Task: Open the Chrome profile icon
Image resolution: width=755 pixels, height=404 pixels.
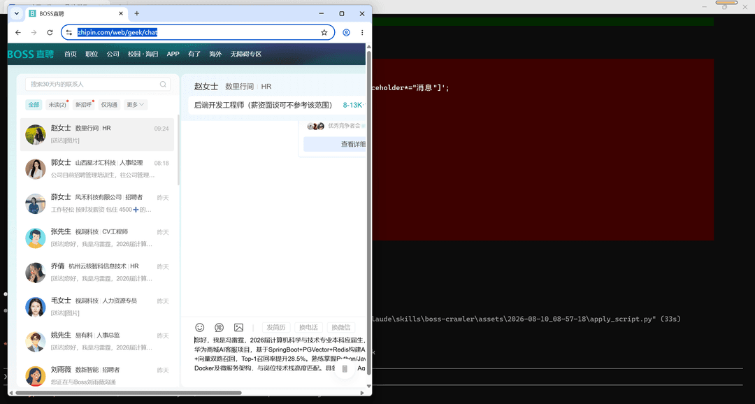Action: click(x=346, y=33)
